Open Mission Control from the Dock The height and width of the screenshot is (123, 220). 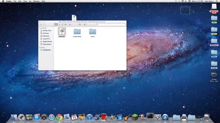pos(29,117)
